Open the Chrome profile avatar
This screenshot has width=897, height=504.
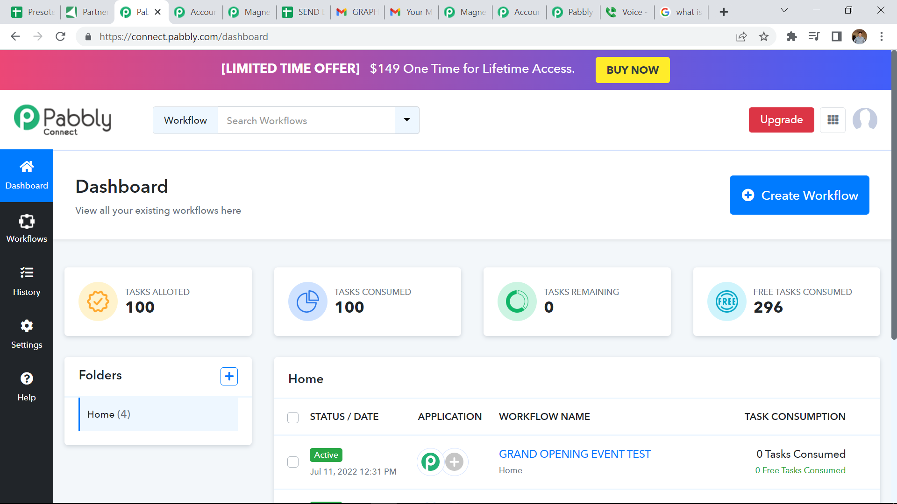859,36
